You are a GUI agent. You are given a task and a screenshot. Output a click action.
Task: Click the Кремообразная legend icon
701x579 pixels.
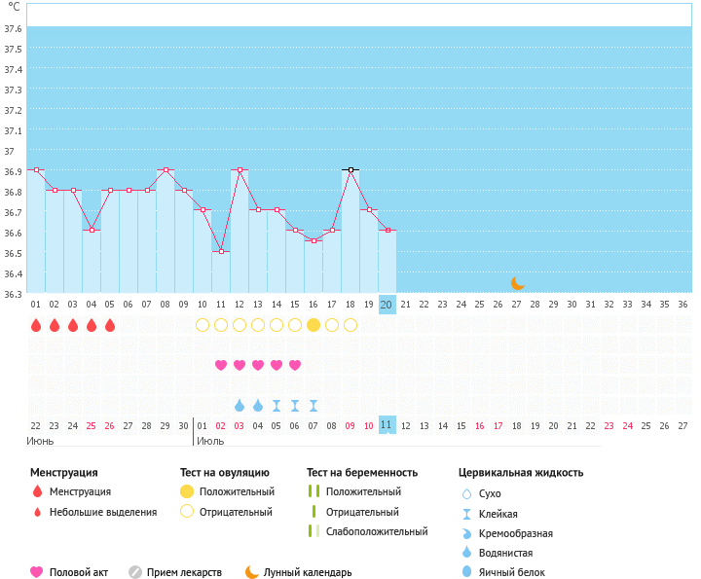click(x=467, y=533)
